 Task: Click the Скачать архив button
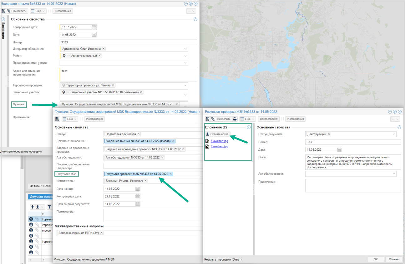pyautogui.click(x=218, y=134)
